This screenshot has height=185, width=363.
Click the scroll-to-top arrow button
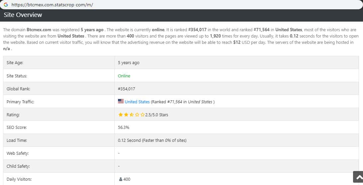359,177
